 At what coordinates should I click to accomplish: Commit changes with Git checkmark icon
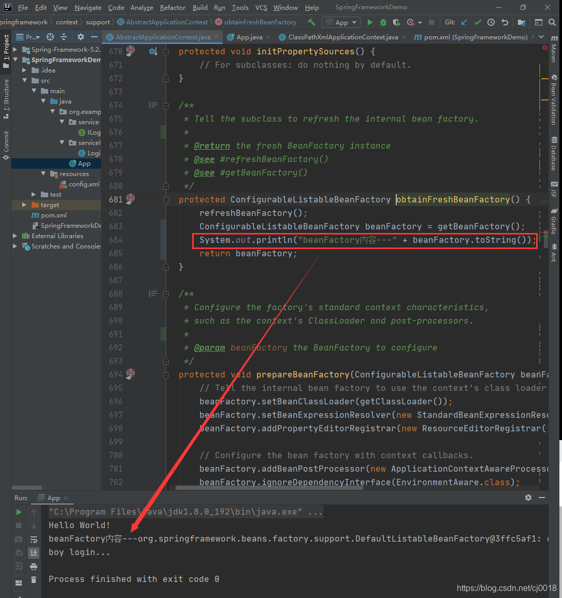478,22
